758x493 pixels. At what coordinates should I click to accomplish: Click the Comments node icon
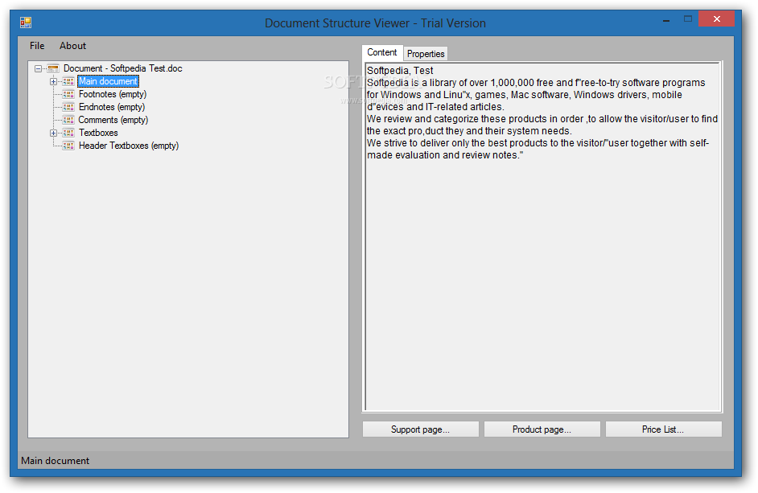[68, 120]
